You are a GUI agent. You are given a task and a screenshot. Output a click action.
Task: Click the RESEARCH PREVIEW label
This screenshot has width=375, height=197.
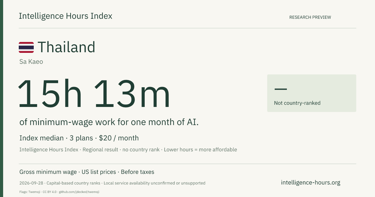310,17
